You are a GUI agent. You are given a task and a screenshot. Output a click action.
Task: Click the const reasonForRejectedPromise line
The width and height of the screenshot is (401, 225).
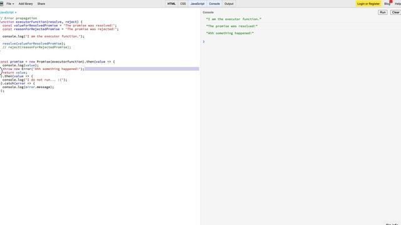[61, 29]
